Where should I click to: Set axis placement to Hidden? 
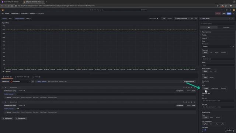coord(223,52)
